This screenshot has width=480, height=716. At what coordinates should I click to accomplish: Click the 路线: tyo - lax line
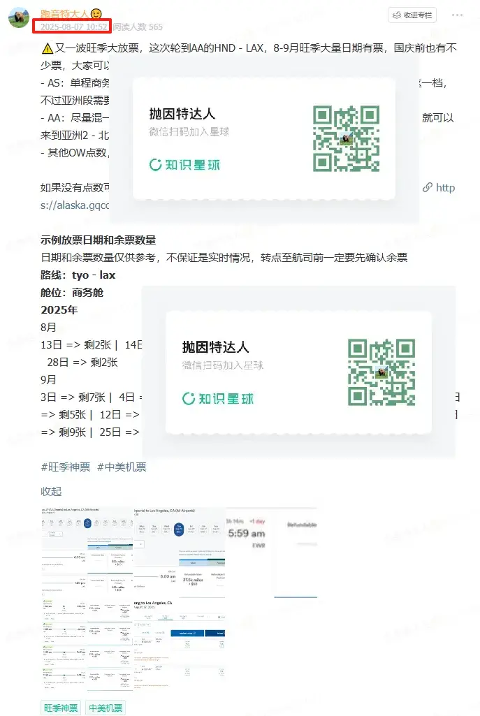78,275
